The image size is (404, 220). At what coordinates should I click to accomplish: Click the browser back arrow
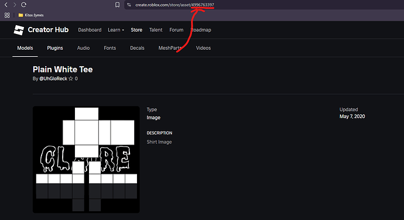tap(6, 5)
